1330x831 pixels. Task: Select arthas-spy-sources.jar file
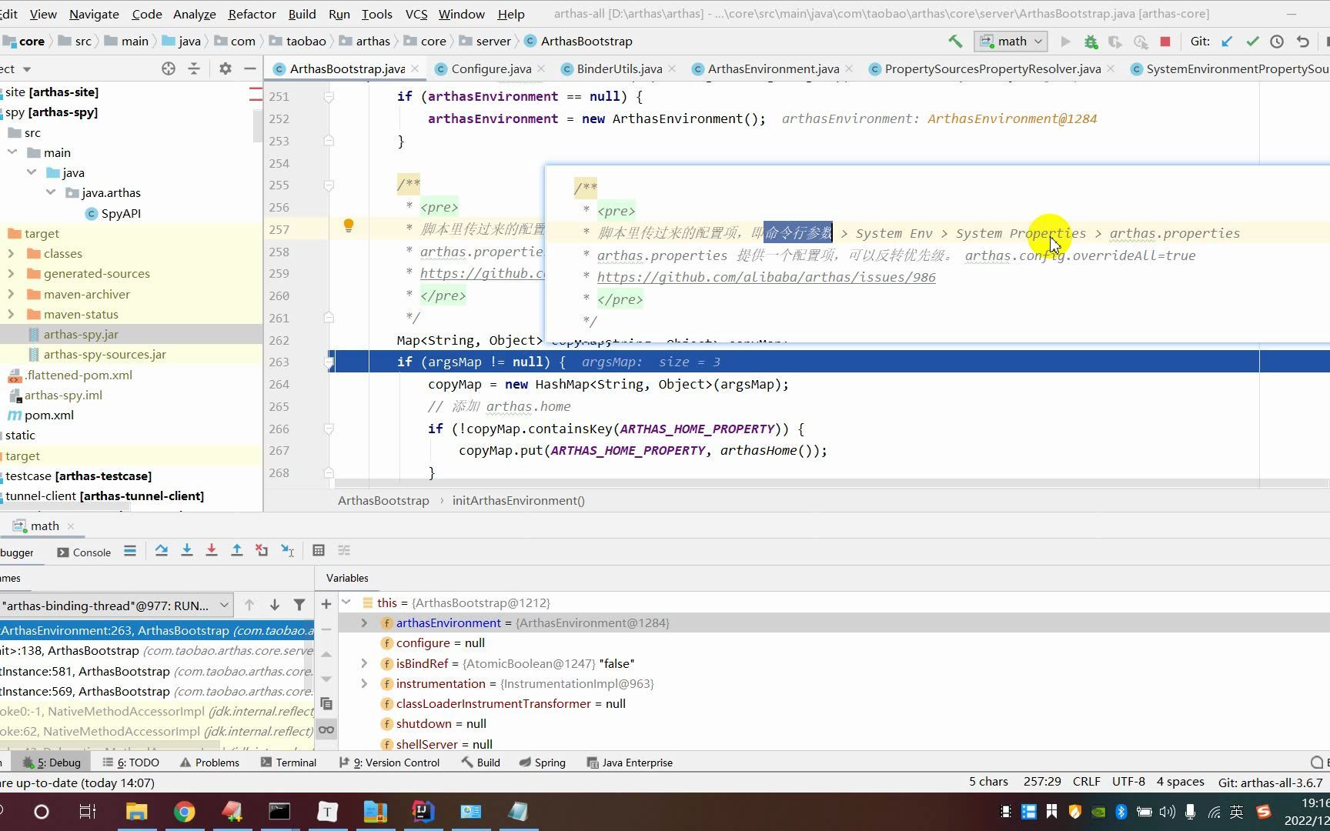pos(105,354)
